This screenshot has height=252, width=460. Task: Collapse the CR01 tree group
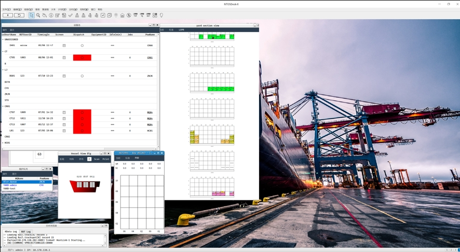point(3,106)
